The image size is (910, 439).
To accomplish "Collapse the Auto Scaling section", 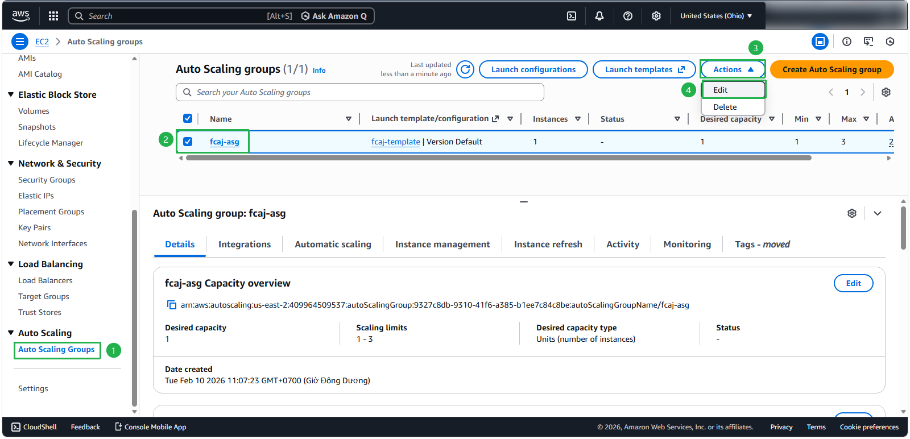I will point(11,333).
